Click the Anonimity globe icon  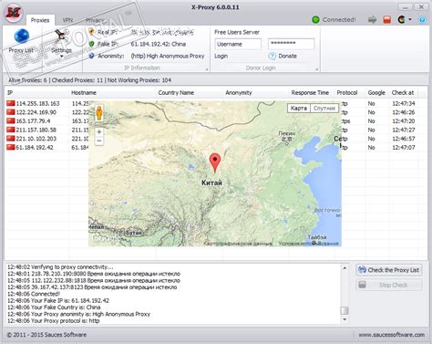[x=91, y=56]
